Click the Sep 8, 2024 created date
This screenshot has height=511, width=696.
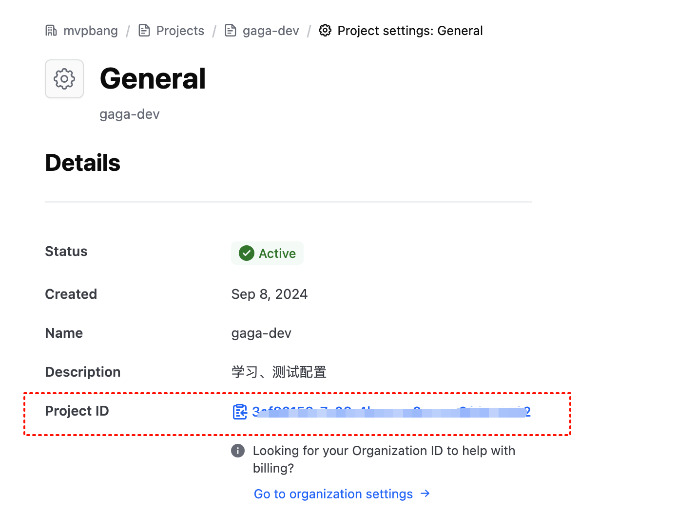[270, 294]
